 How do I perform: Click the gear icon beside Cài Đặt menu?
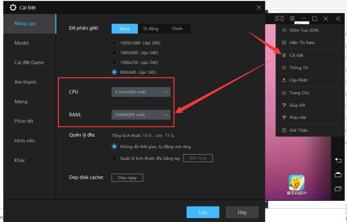[284, 55]
